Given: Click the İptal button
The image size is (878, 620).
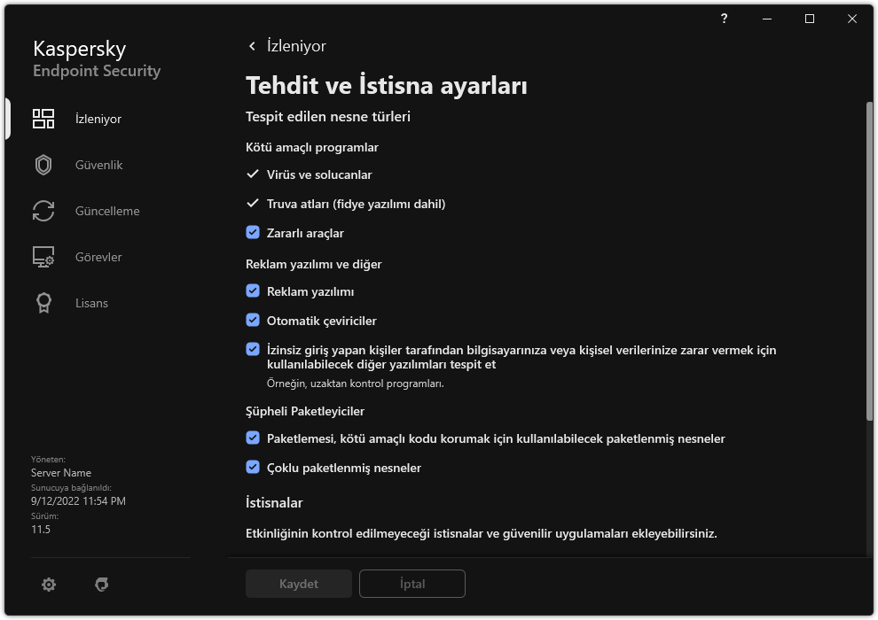Looking at the screenshot, I should click(412, 584).
